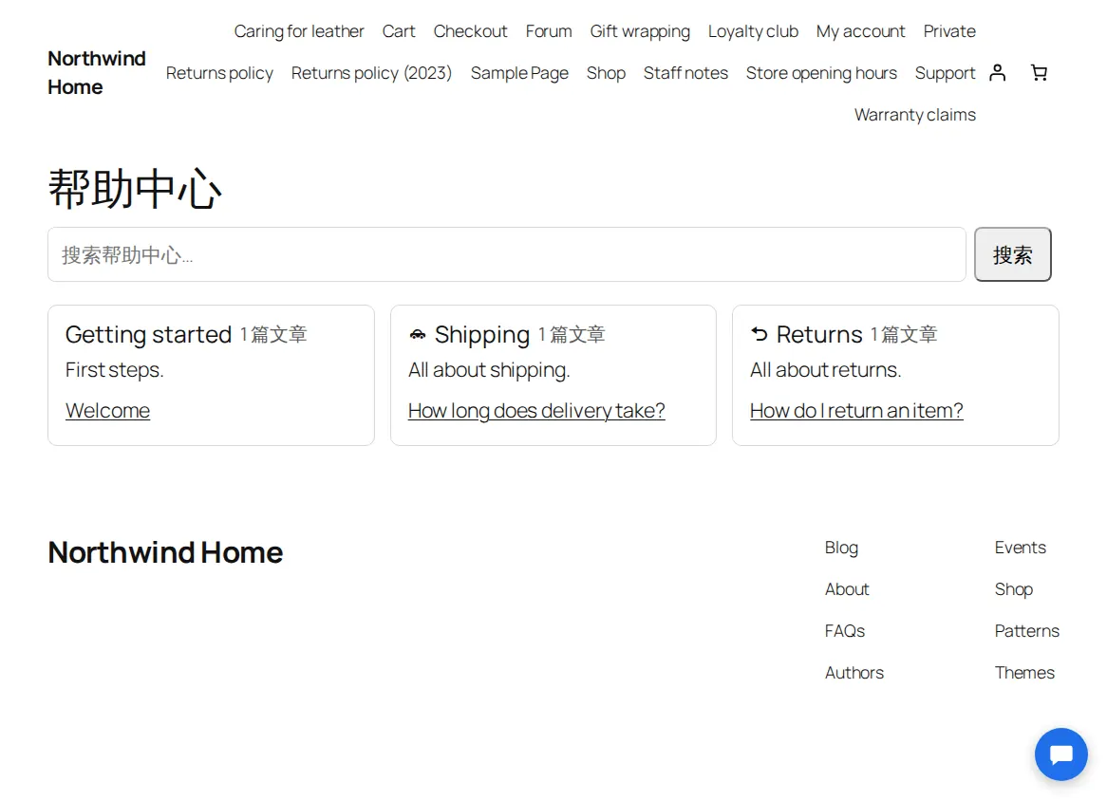Open Authors footer link

pyautogui.click(x=854, y=673)
